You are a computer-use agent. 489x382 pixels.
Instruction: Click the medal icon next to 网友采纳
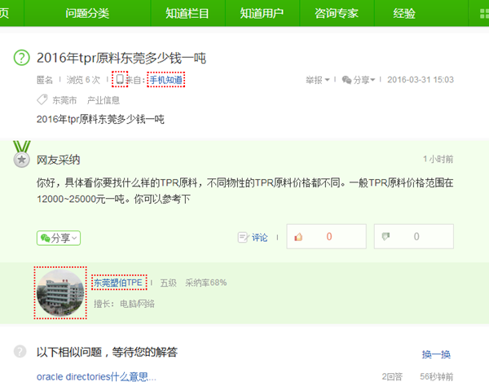[x=21, y=155]
